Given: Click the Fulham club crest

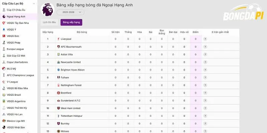Looking at the screenshot, I should point(59,77).
